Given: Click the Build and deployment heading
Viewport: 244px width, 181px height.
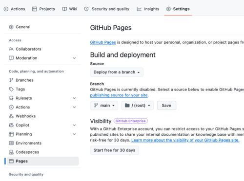Looking at the screenshot, I should coord(123,55).
